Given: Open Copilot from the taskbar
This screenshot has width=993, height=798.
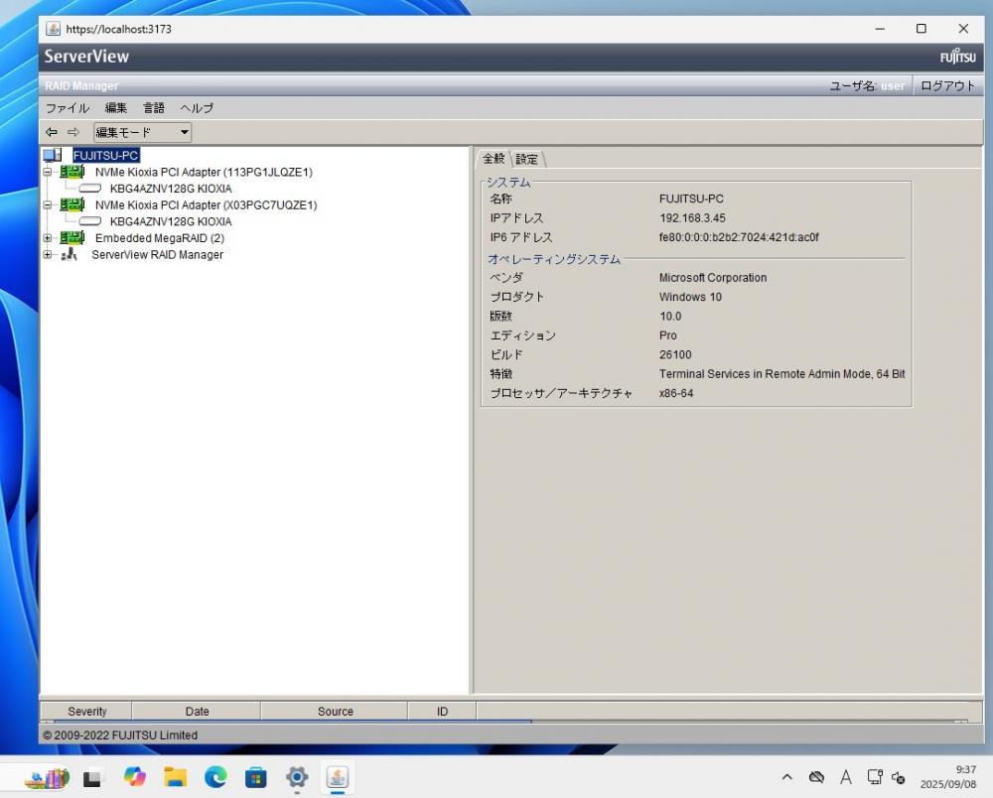Looking at the screenshot, I should [134, 776].
